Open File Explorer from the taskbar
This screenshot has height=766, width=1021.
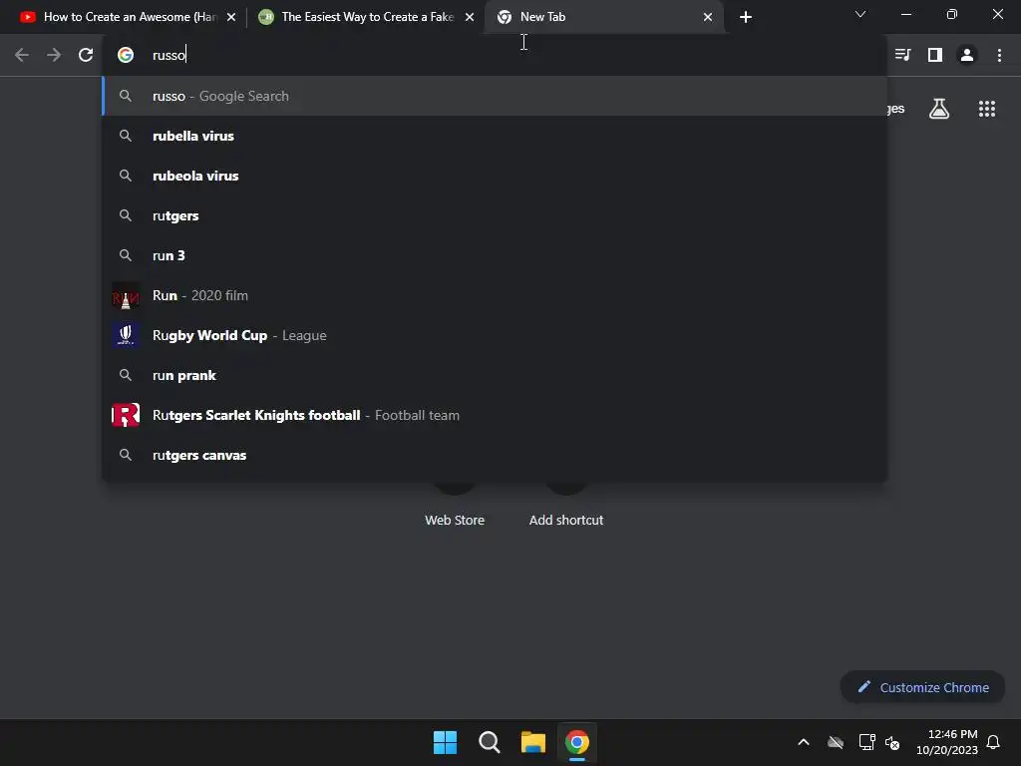[532, 742]
